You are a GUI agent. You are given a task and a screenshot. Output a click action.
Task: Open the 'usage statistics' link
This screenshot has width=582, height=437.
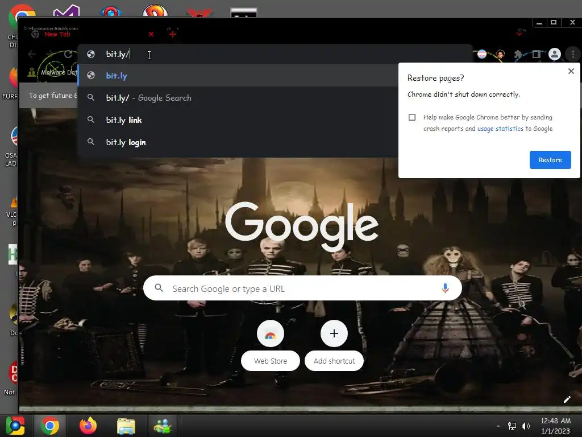click(x=500, y=129)
